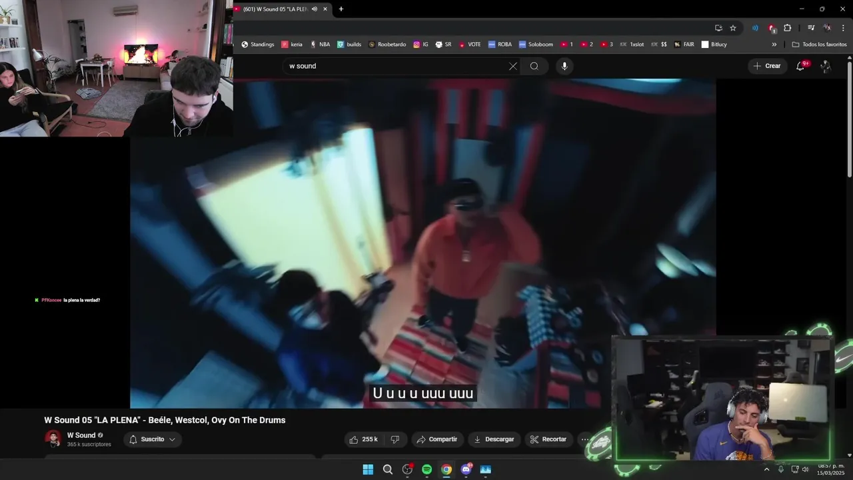
Task: Bookmark this page with the star icon
Action: tap(733, 28)
